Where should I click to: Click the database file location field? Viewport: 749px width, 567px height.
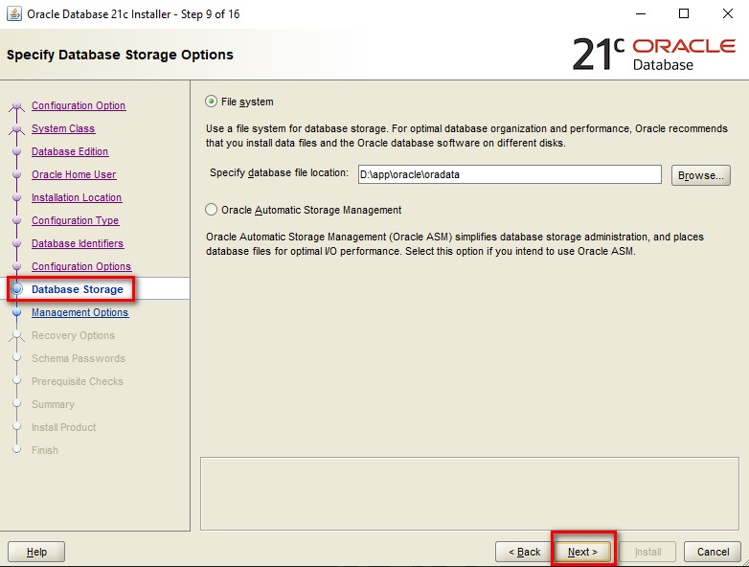(x=510, y=174)
